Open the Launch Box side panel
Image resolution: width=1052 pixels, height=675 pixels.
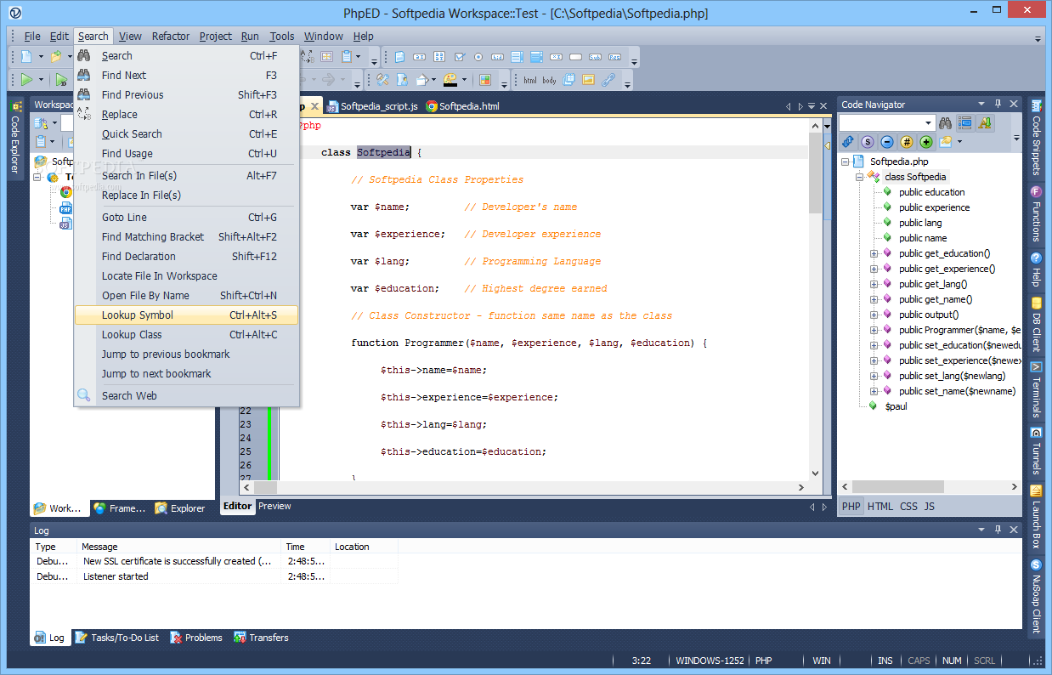pyautogui.click(x=1036, y=517)
